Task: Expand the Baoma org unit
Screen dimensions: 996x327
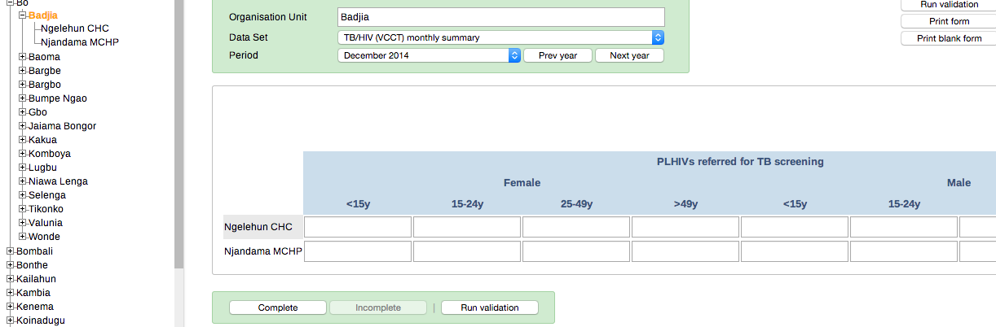Action: [23, 57]
